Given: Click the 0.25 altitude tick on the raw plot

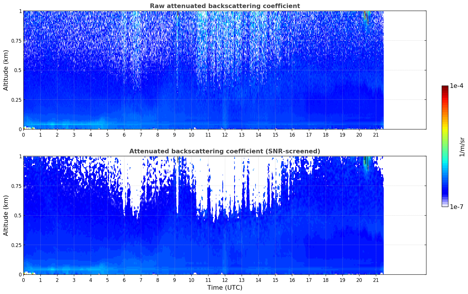Looking at the screenshot, I should click(16, 100).
